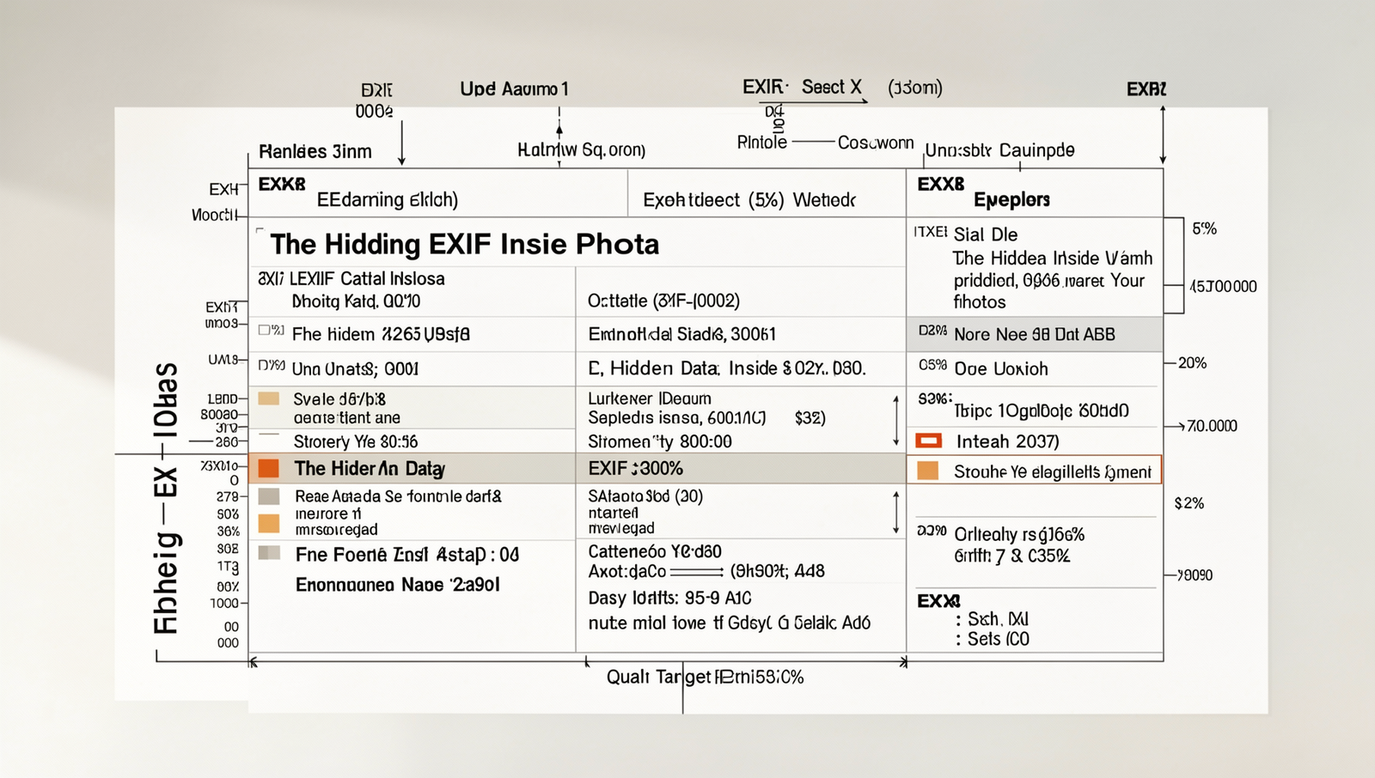
Task: Click the tan swatch beside "Stouhe Ye elagillelts"
Action: coord(927,471)
